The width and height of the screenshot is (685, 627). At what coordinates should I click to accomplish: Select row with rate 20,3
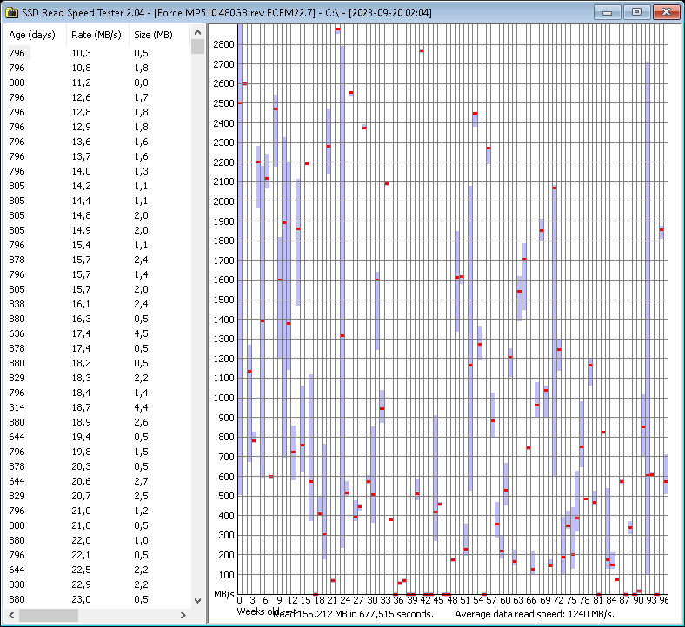coord(98,466)
